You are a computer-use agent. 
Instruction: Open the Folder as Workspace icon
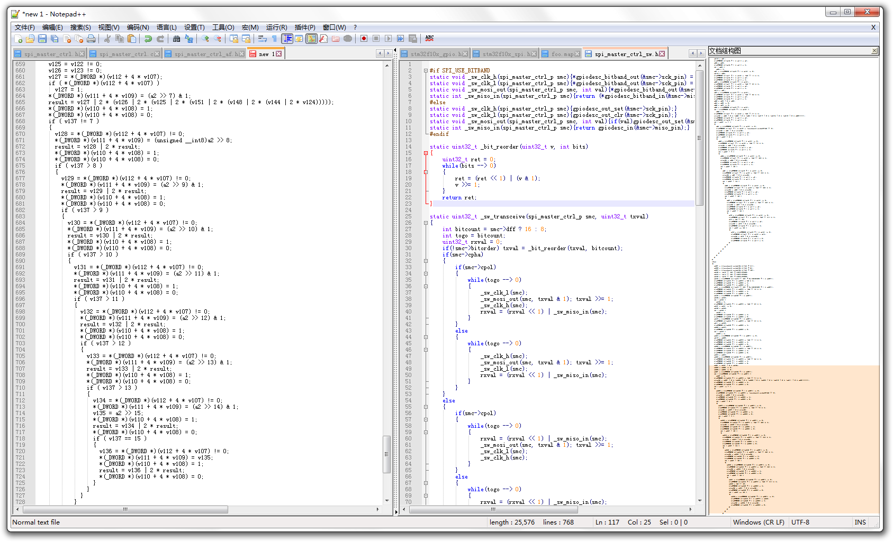coord(335,39)
